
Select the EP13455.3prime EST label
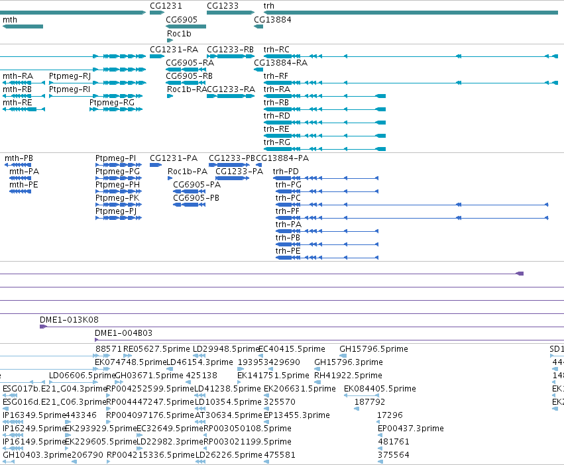297,415
